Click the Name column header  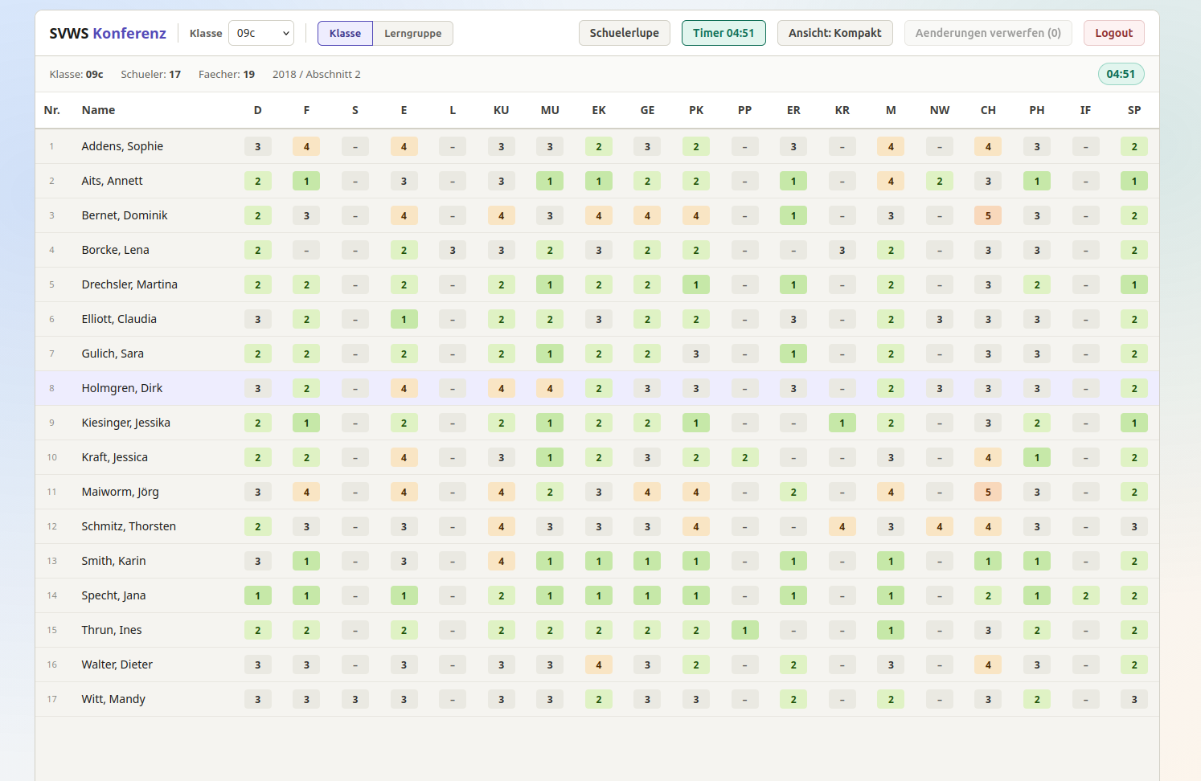[98, 110]
